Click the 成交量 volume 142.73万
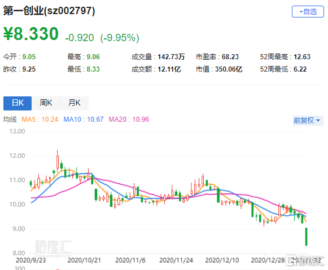Image resolution: width=328 pixels, height=270 pixels. [171, 57]
